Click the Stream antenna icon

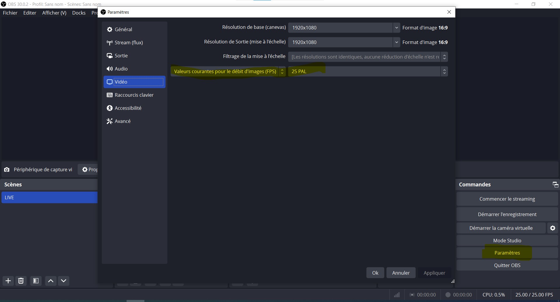pos(110,43)
